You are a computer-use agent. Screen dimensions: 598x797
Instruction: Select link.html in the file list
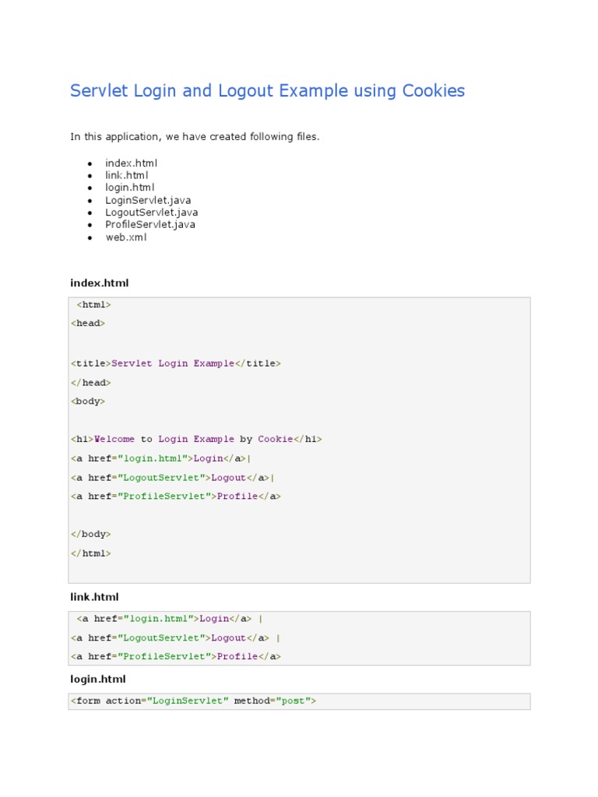[126, 175]
